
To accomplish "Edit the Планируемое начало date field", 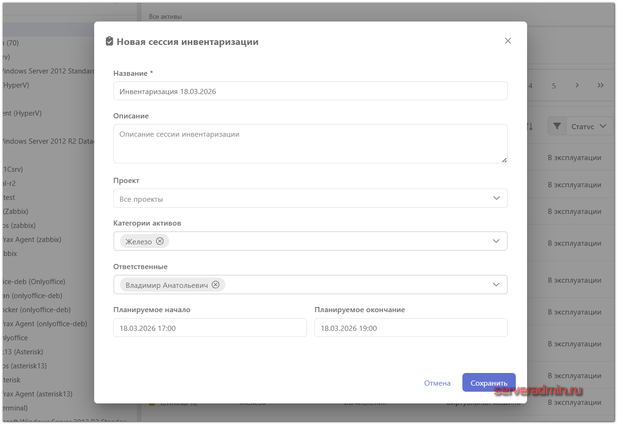I will click(x=210, y=328).
